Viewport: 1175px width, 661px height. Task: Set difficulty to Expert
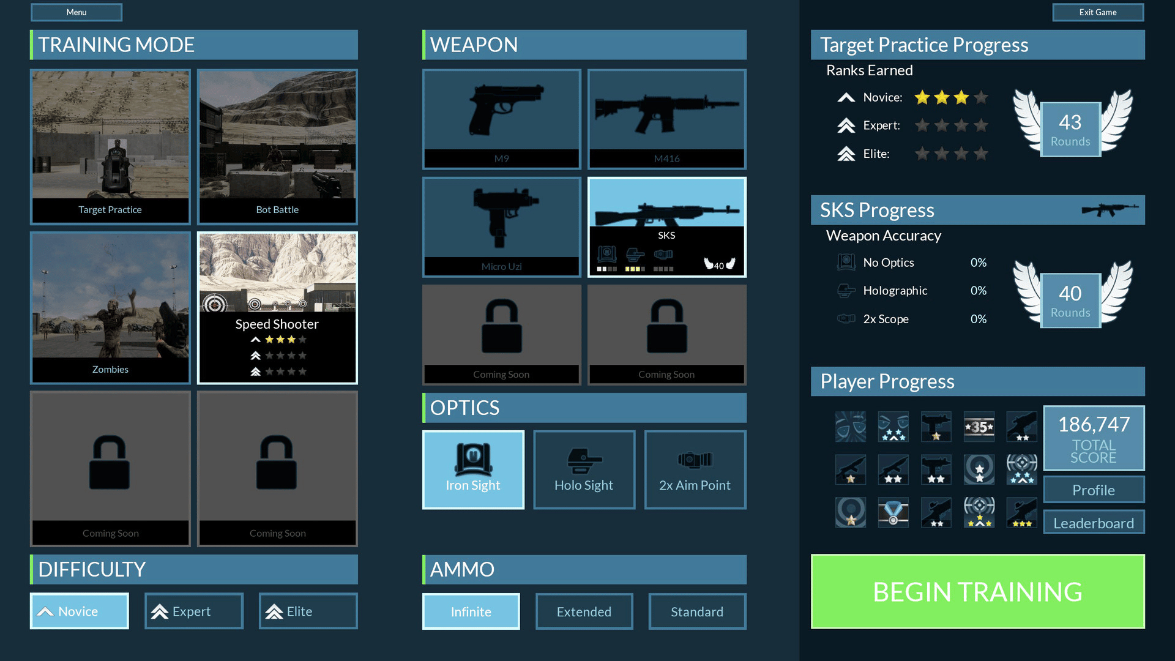tap(193, 611)
